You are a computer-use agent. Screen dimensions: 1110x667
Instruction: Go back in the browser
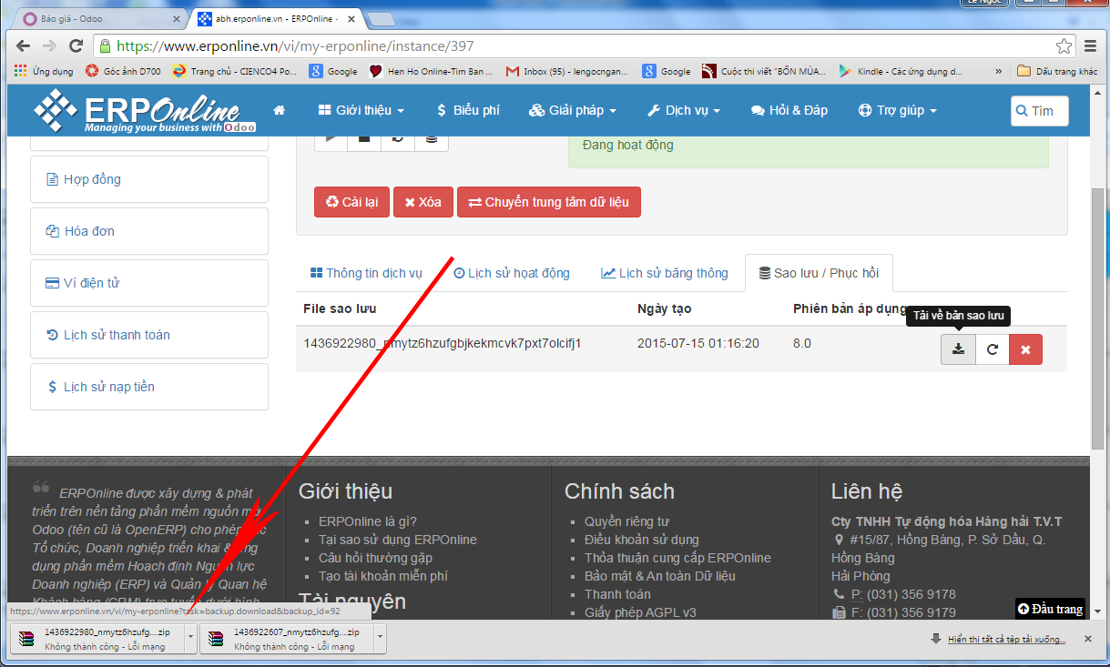[24, 45]
